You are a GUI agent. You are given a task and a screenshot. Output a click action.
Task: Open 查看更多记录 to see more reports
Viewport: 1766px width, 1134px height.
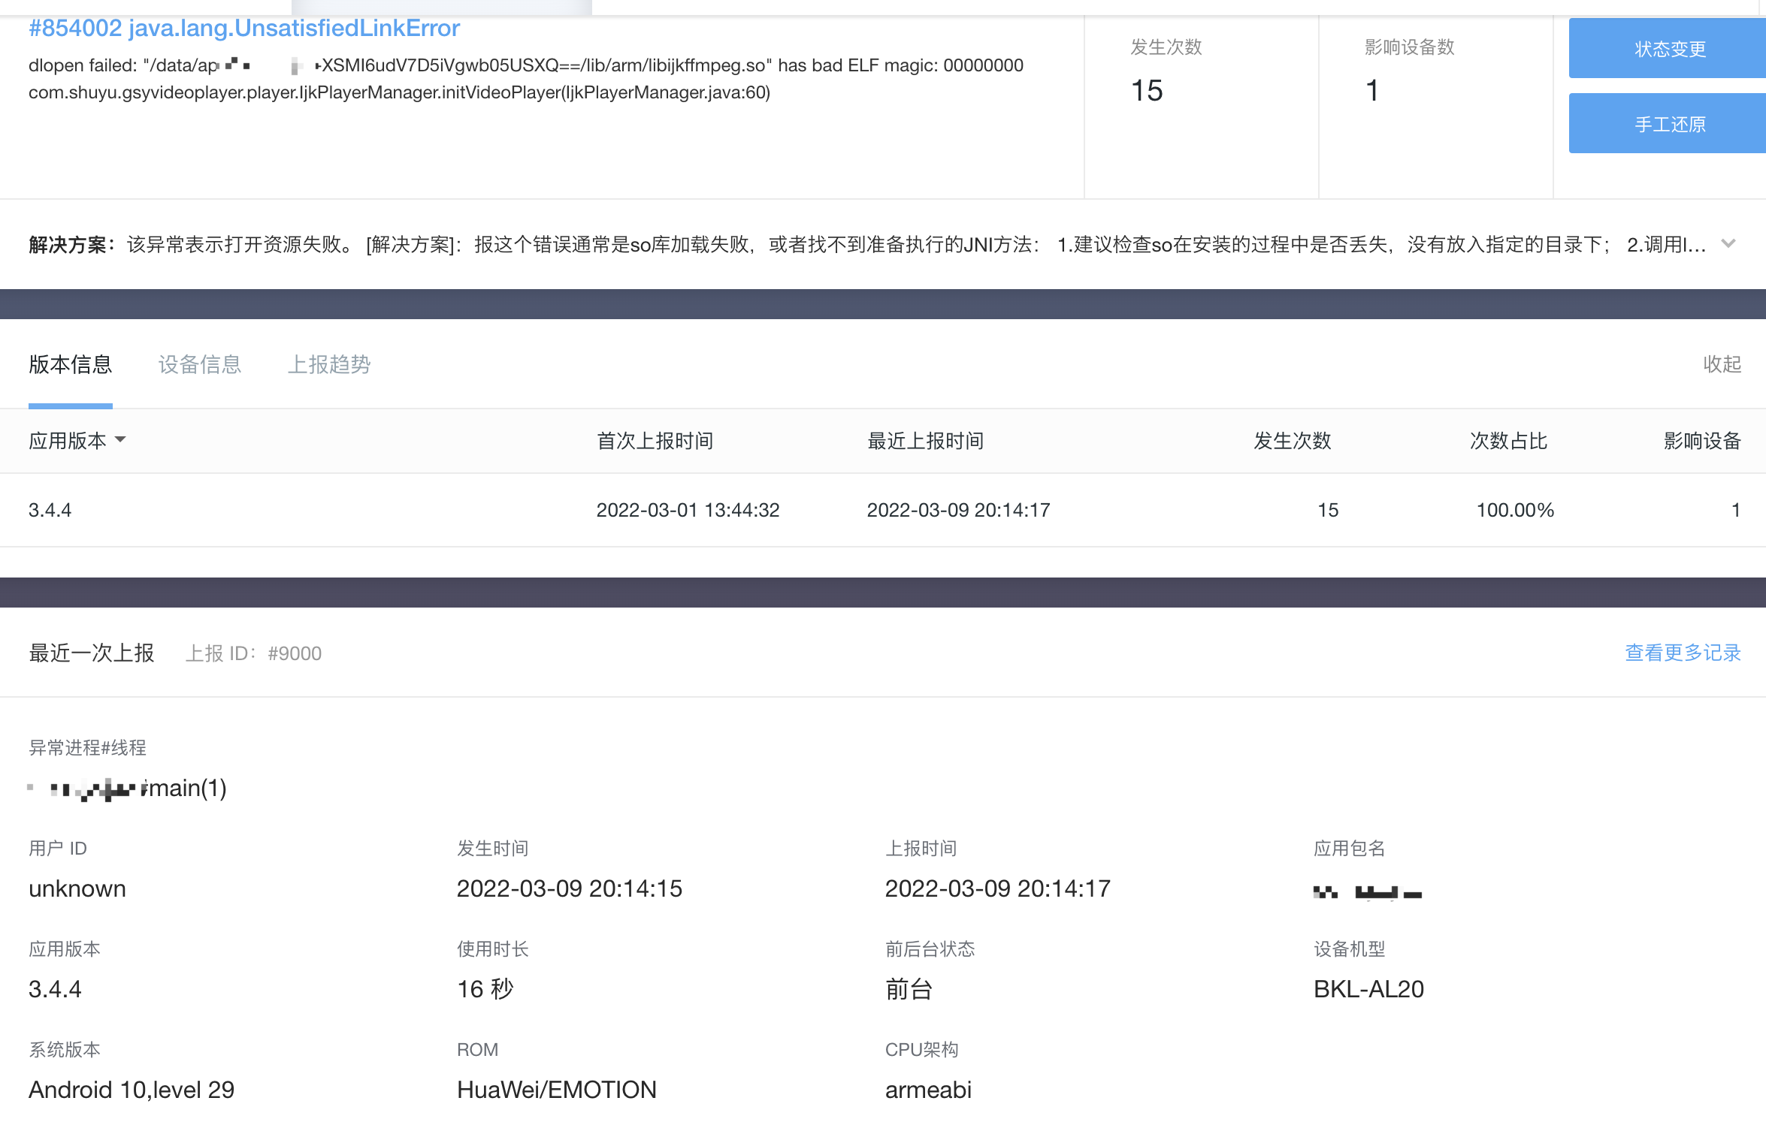[x=1682, y=653]
